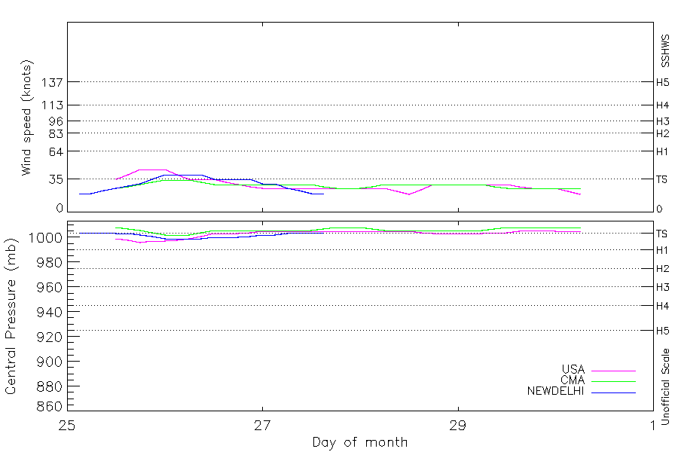Click the TS label on wind speed chart
The width and height of the screenshot is (678, 452).
pos(662,179)
